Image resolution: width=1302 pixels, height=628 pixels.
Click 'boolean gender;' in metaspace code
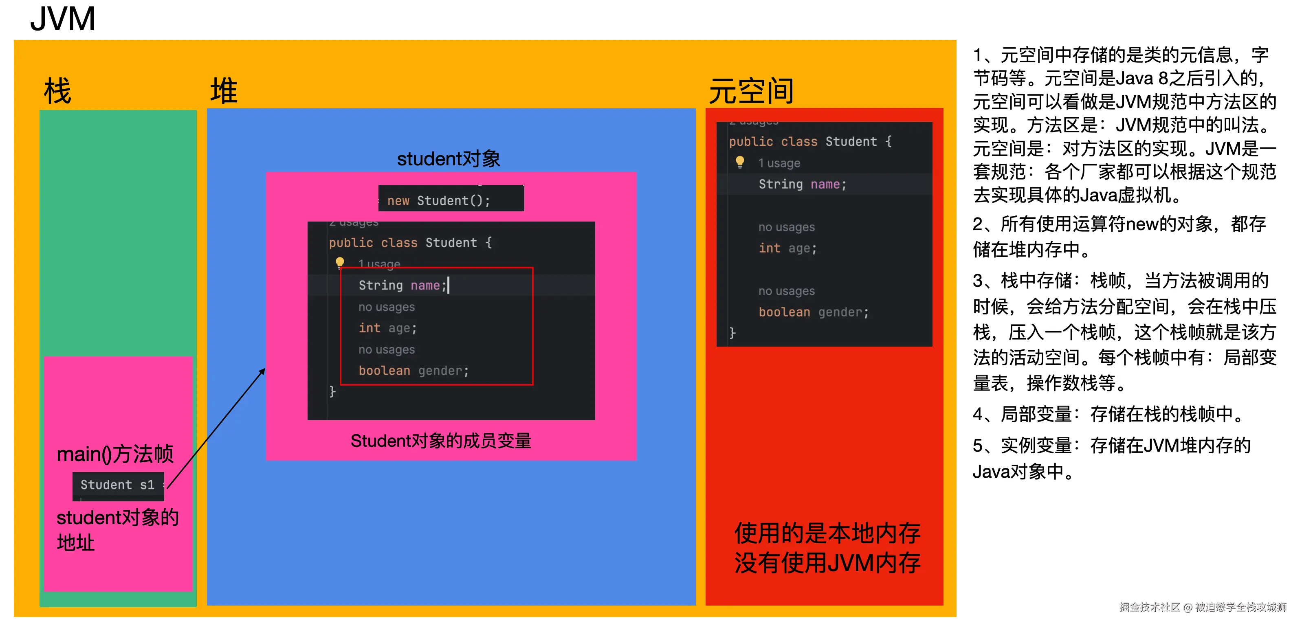coord(814,312)
